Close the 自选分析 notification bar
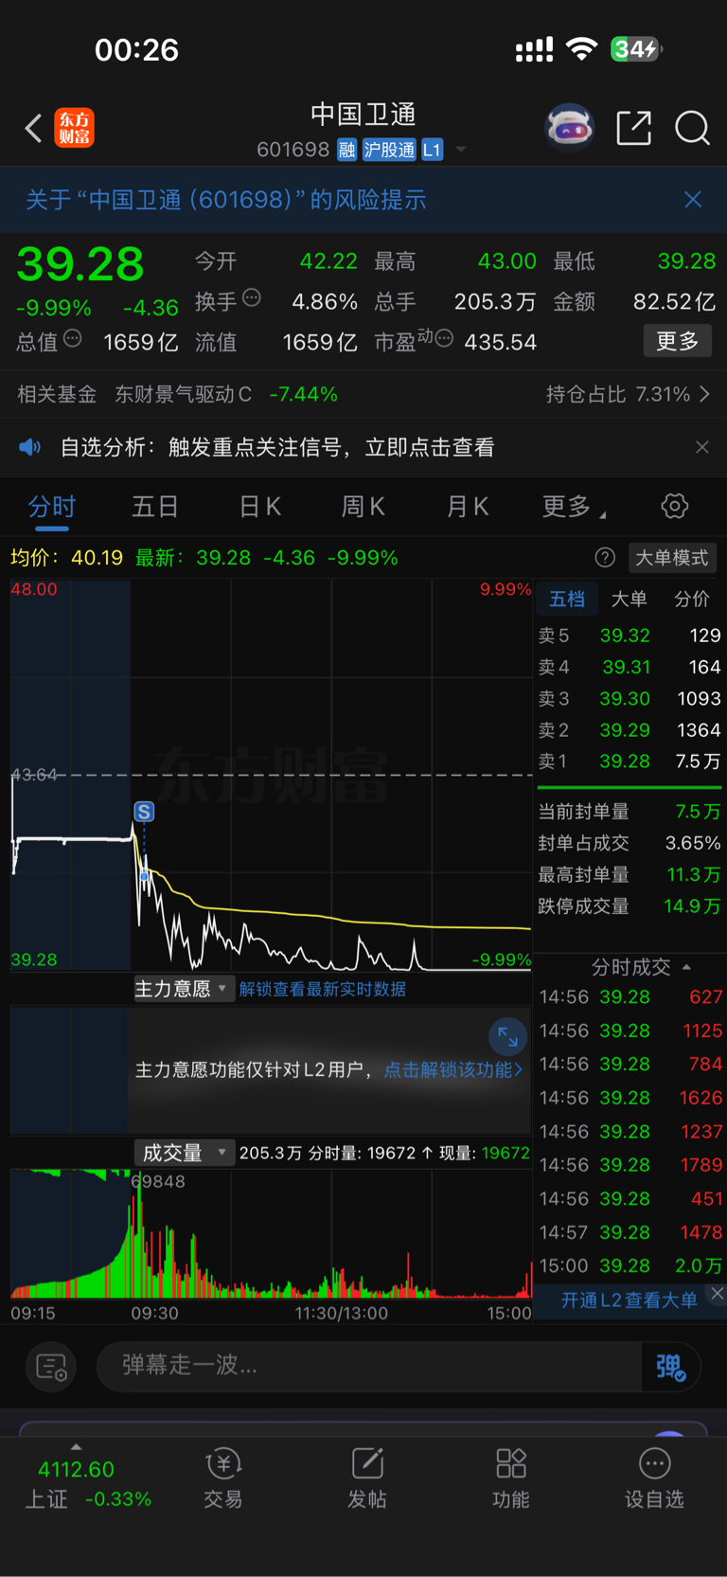This screenshot has height=1577, width=727. (702, 447)
